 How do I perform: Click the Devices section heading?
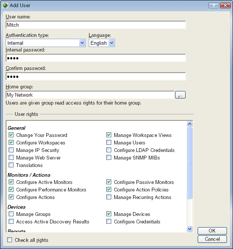tap(17, 207)
